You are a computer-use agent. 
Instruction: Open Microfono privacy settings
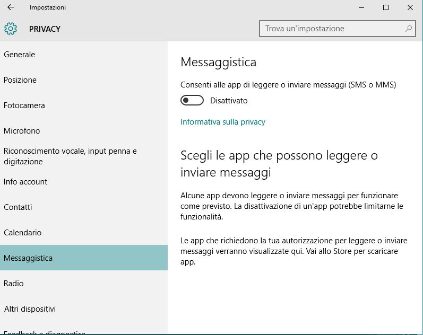(x=22, y=131)
